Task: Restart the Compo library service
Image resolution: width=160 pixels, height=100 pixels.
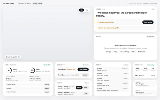Action: tap(47, 84)
